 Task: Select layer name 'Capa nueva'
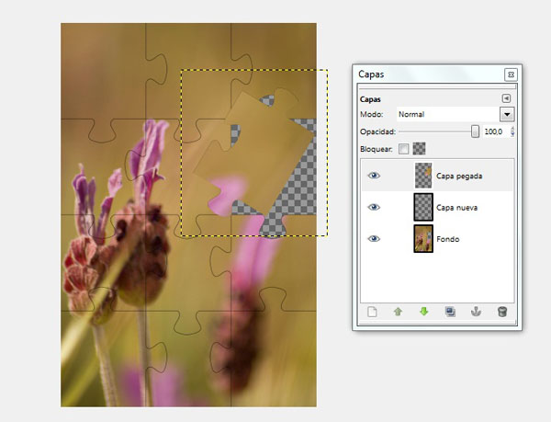pyautogui.click(x=456, y=208)
